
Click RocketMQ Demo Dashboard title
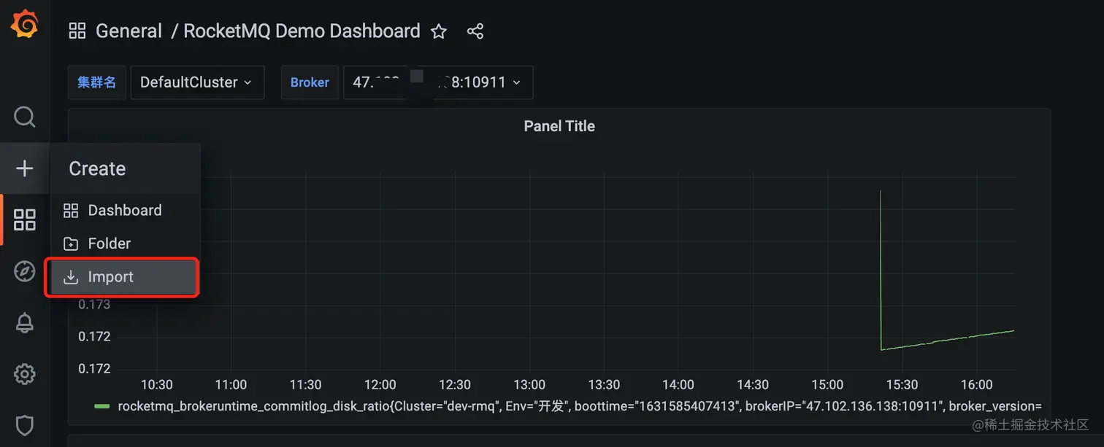[x=302, y=31]
